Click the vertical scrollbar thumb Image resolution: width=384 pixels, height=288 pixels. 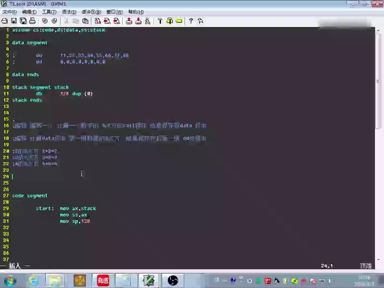point(378,81)
